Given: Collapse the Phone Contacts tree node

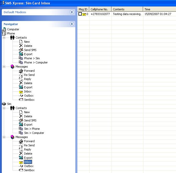Looking at the screenshot, I should pyautogui.click(x=4, y=38).
